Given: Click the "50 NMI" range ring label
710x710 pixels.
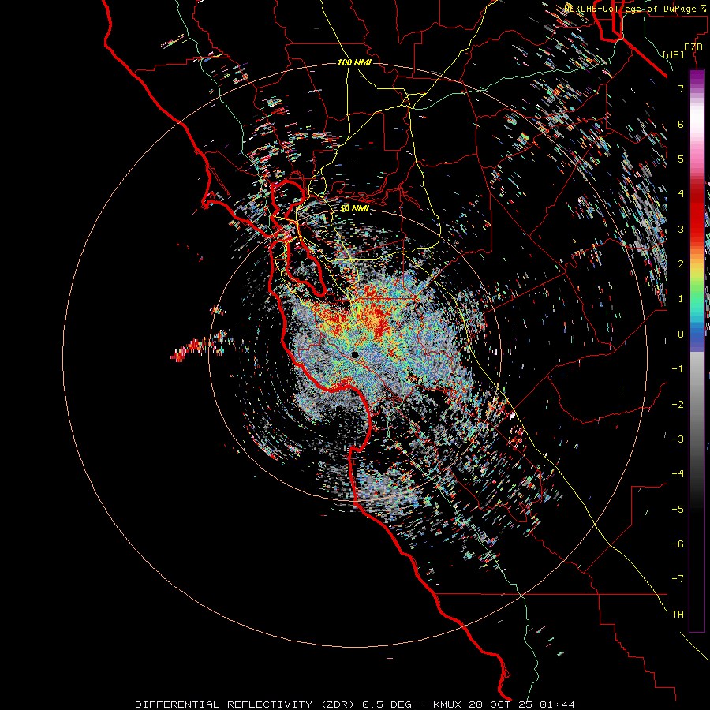Looking at the screenshot, I should [x=354, y=208].
